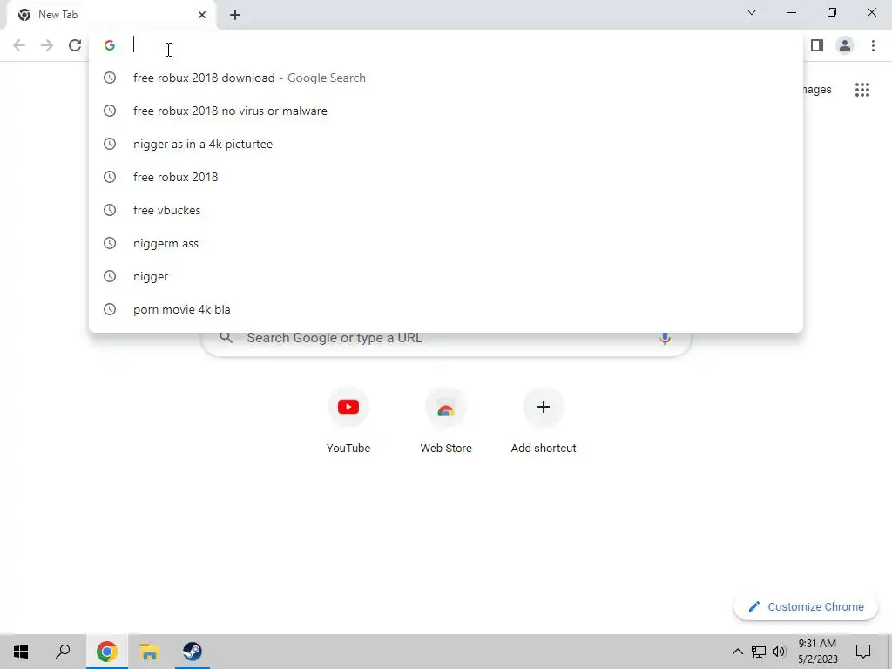The width and height of the screenshot is (892, 669).
Task: Open File Explorer from taskbar
Action: (149, 652)
